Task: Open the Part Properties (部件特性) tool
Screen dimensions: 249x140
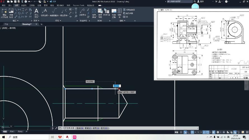Action: [100, 13]
